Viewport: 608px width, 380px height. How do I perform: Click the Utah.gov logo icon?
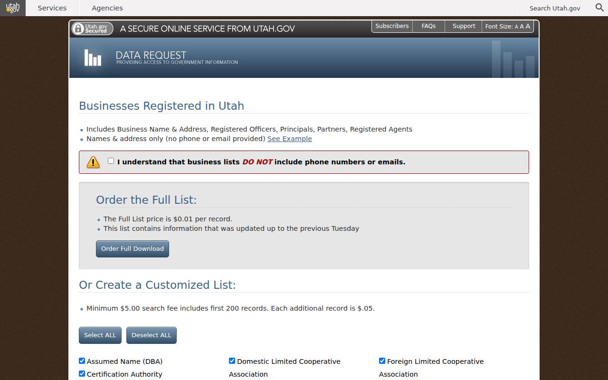(13, 8)
